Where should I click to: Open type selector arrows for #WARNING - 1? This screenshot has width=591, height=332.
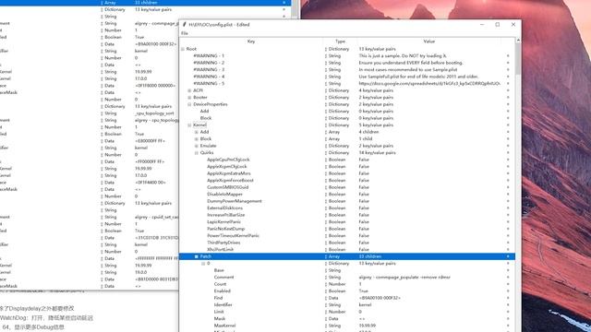point(326,55)
